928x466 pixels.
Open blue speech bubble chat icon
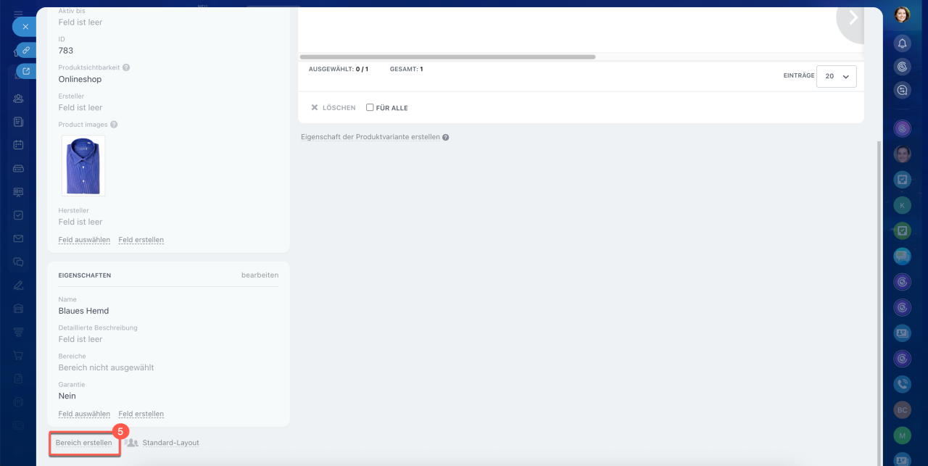pyautogui.click(x=902, y=256)
